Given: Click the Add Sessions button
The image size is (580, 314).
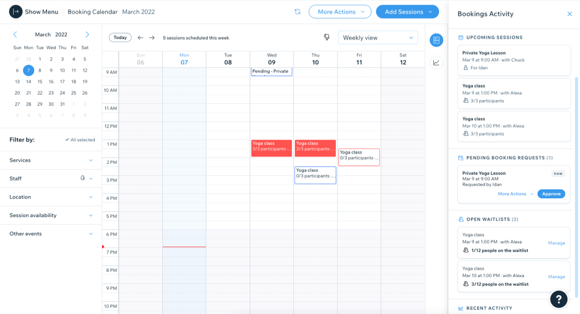Looking at the screenshot, I should tap(407, 12).
